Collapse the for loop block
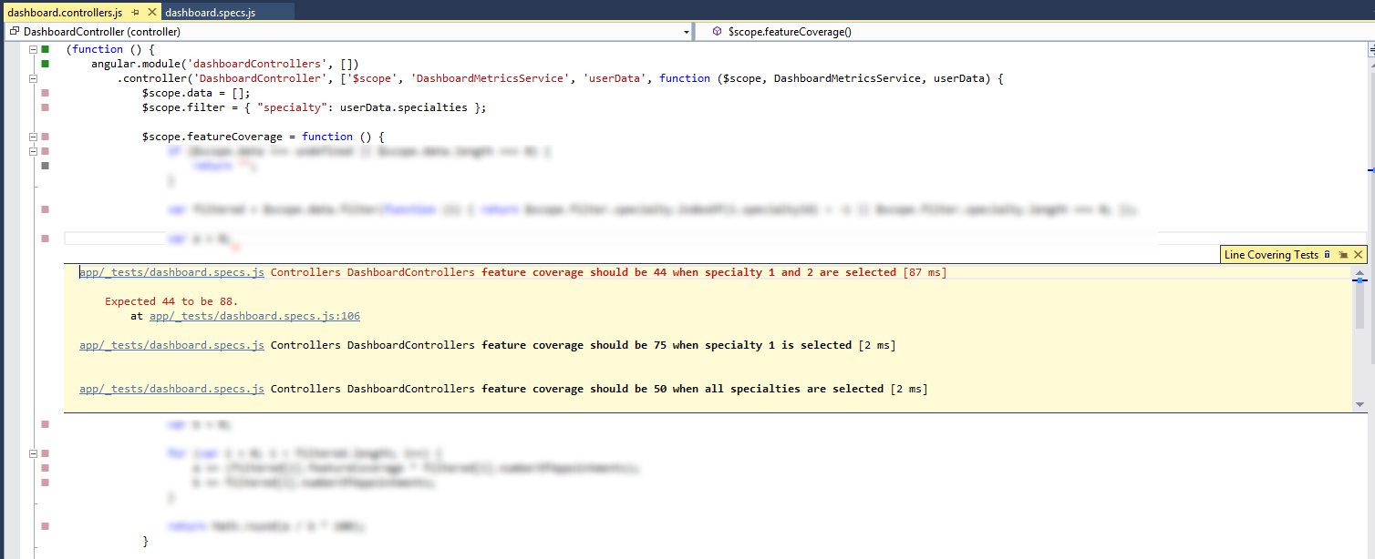This screenshot has height=559, width=1375. [x=33, y=453]
